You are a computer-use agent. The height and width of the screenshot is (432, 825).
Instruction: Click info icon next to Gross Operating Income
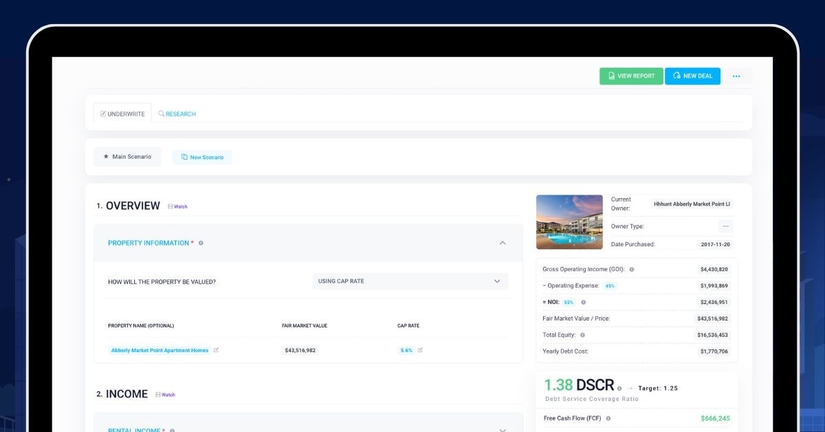[632, 270]
